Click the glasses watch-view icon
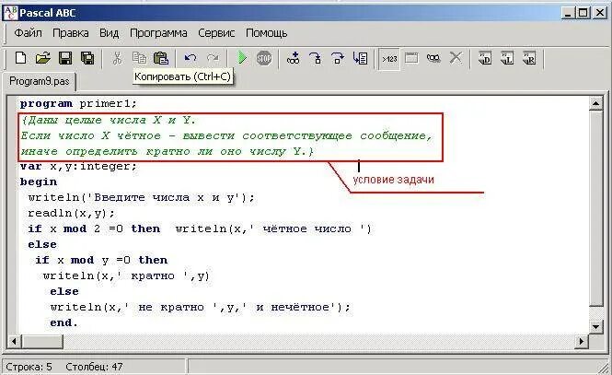 [433, 58]
